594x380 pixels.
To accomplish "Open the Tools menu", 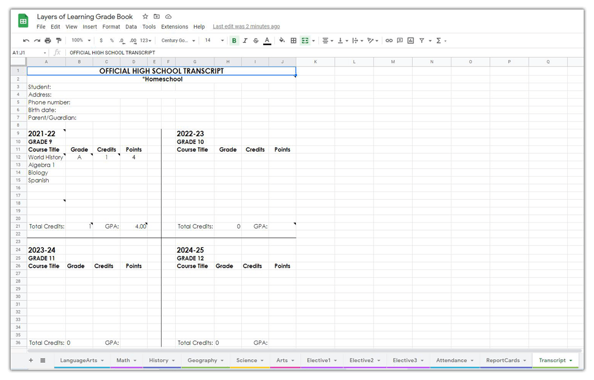I will coord(149,27).
